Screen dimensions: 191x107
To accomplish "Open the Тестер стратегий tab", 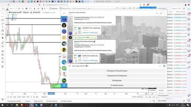I will pyautogui.click(x=52, y=101).
